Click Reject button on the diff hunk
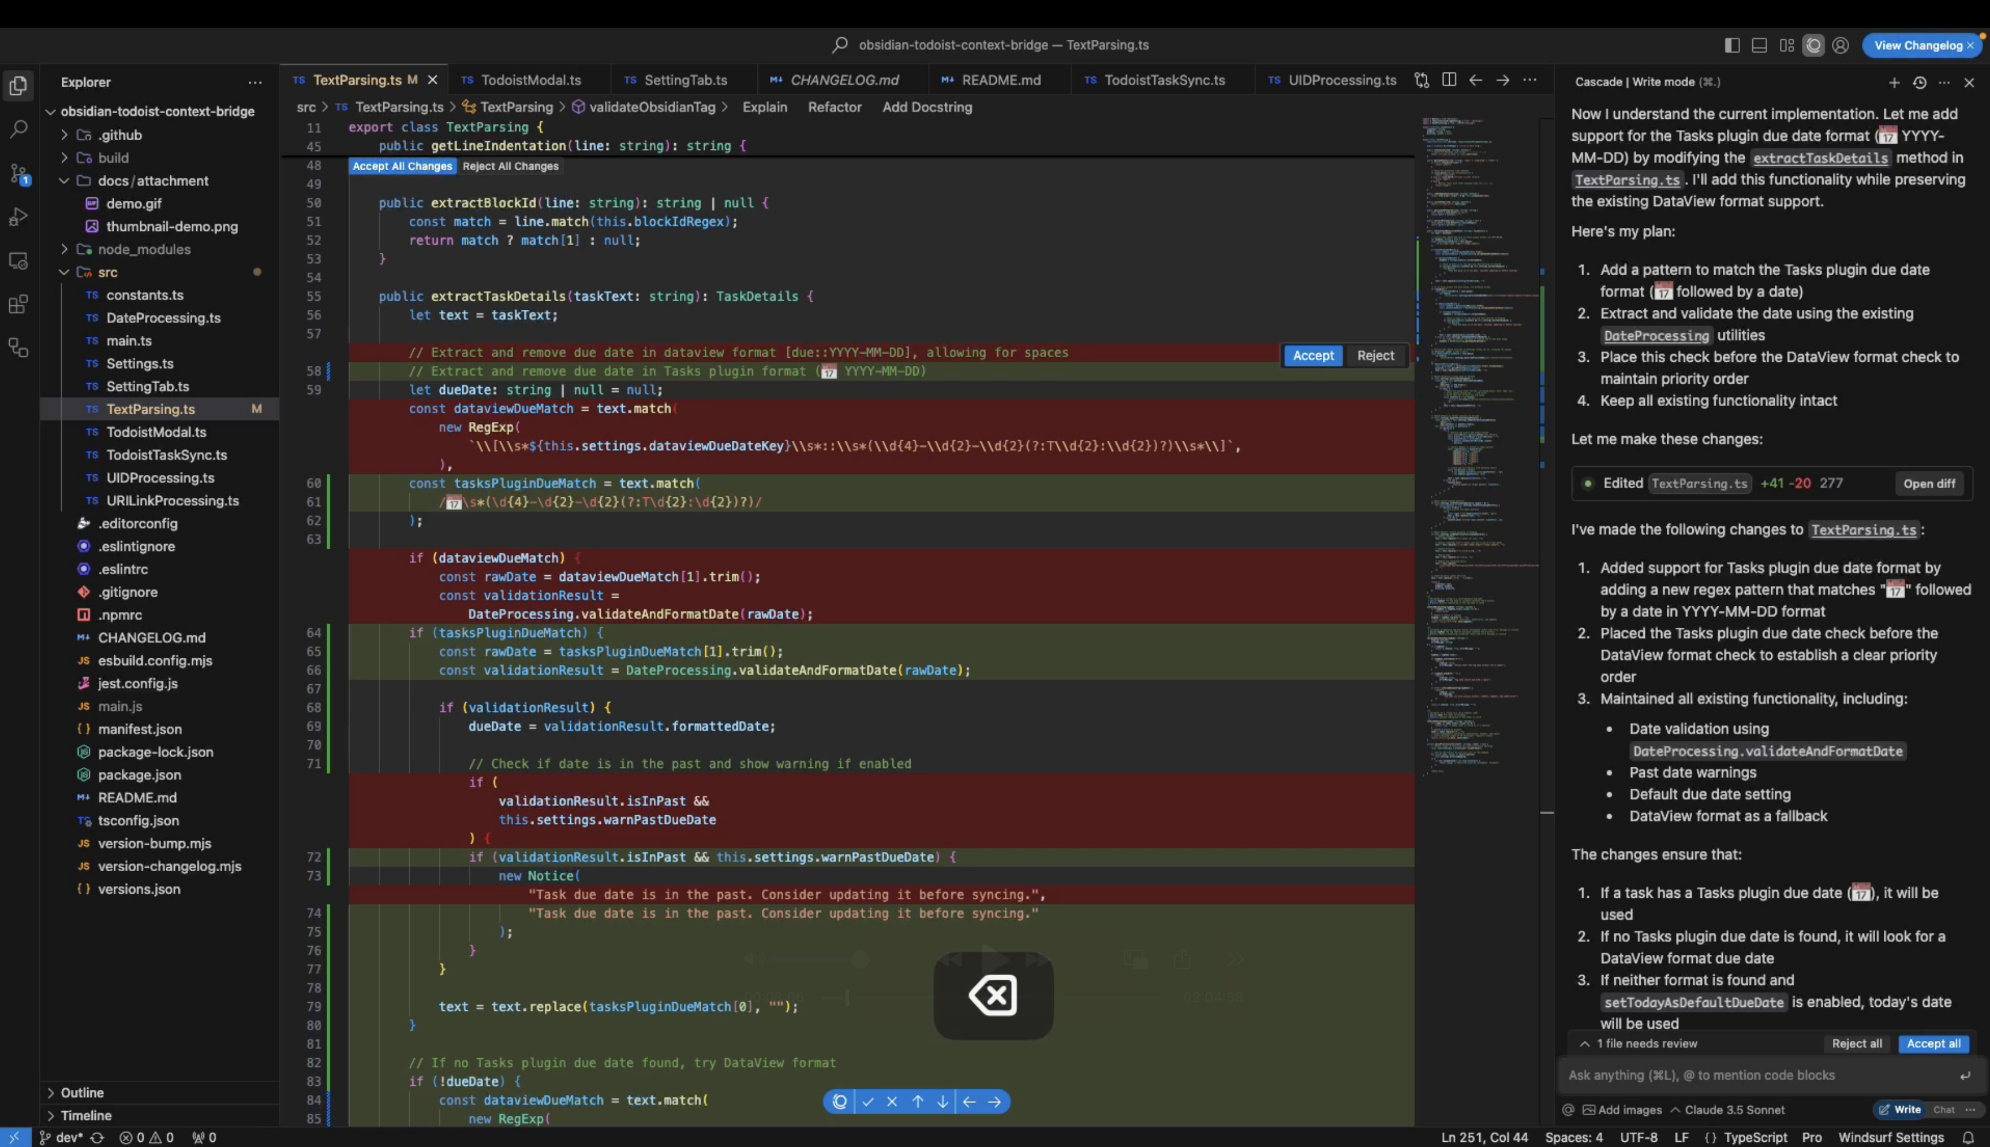The image size is (1990, 1147). pos(1375,355)
